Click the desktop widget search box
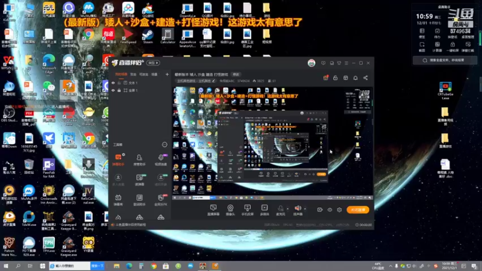 tap(445, 60)
